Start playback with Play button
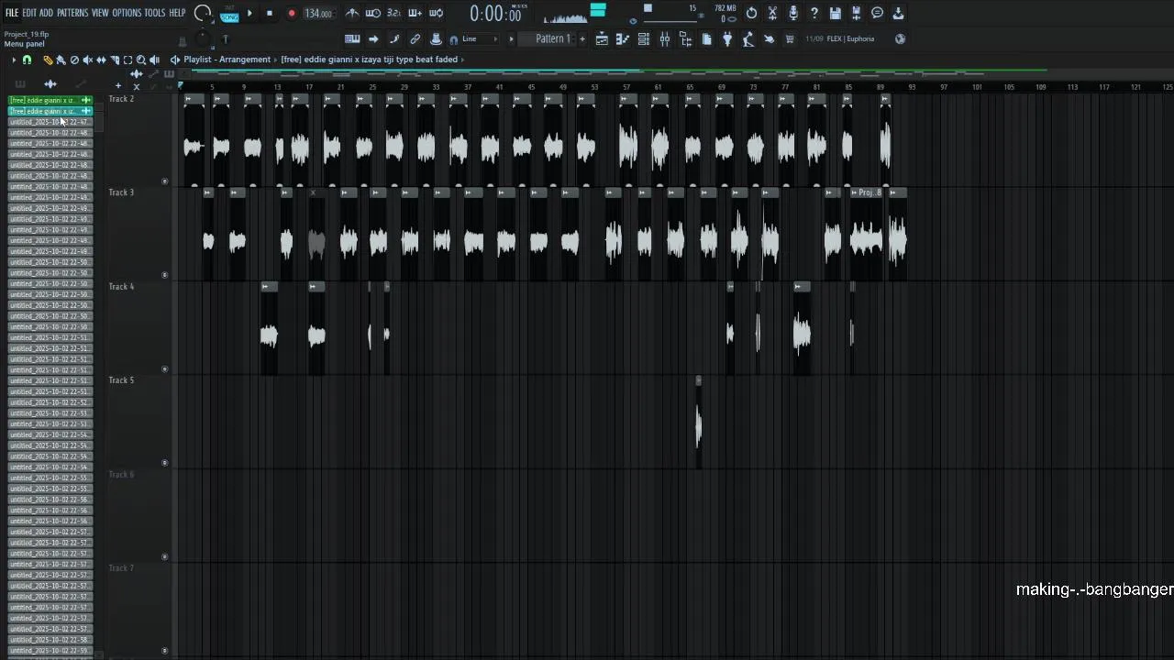Viewport: 1174px width, 660px height. pos(249,14)
